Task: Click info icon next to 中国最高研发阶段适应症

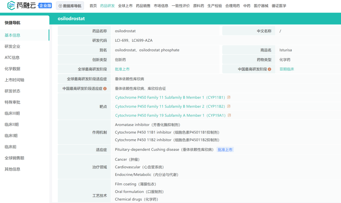Action: click(105, 89)
